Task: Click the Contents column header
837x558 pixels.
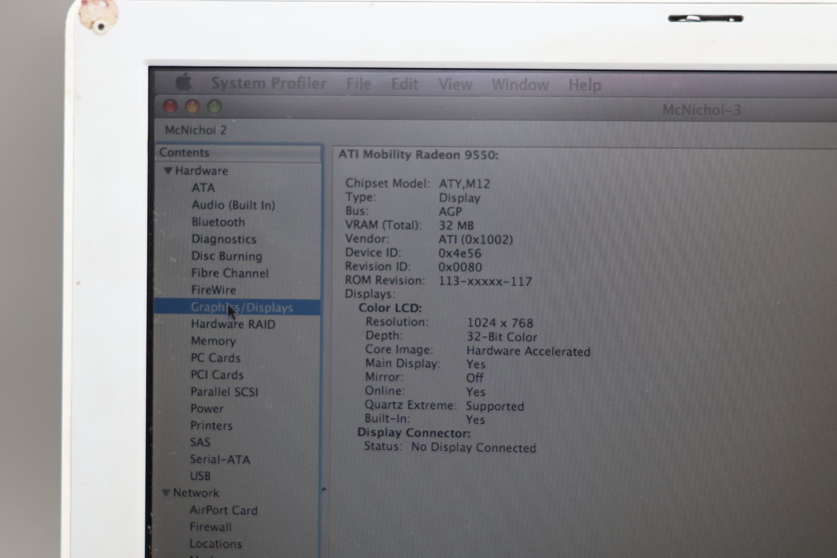Action: (238, 152)
